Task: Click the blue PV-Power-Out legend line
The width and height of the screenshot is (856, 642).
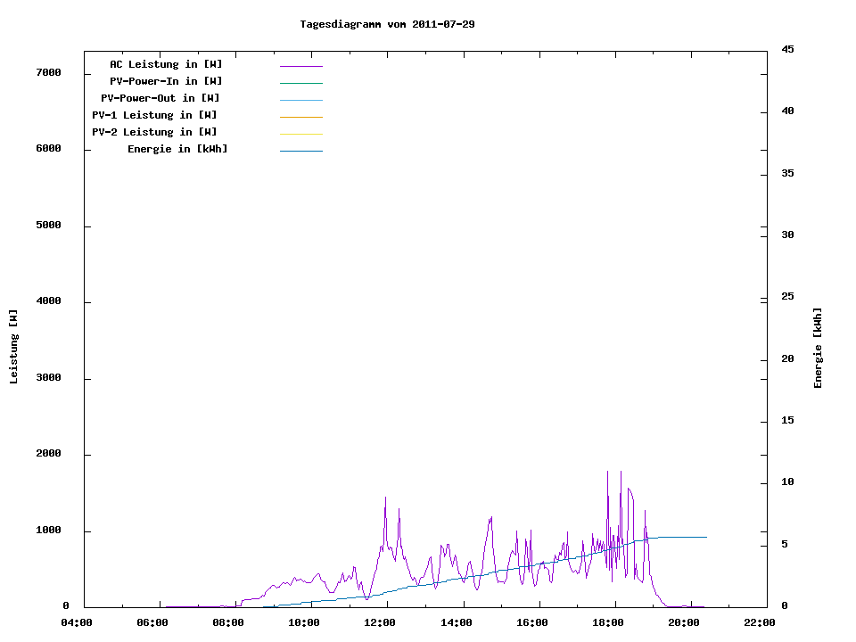Action: [x=300, y=100]
